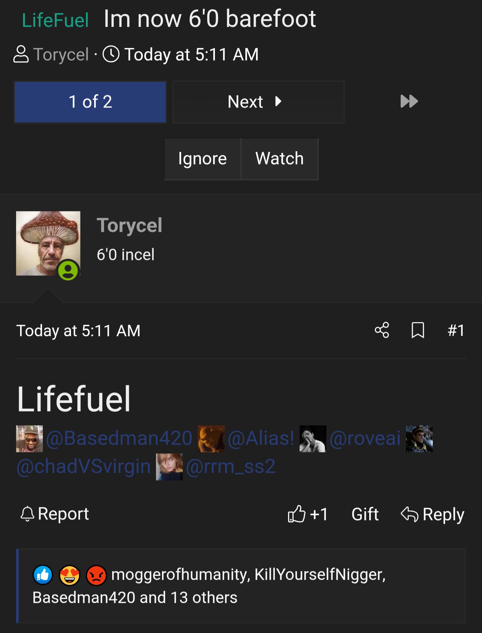The image size is (482, 633).
Task: Click the heart-eyes reaction emoji
Action: tap(70, 575)
